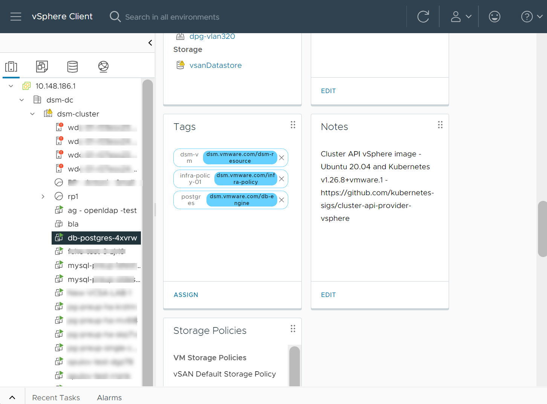Image resolution: width=547 pixels, height=404 pixels.
Task: Refresh the vSphere Client view
Action: tap(423, 17)
